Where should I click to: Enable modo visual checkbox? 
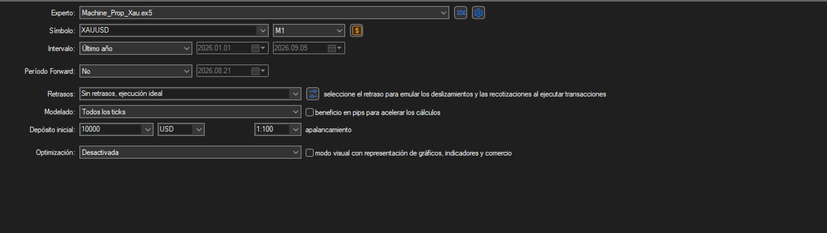pyautogui.click(x=311, y=153)
